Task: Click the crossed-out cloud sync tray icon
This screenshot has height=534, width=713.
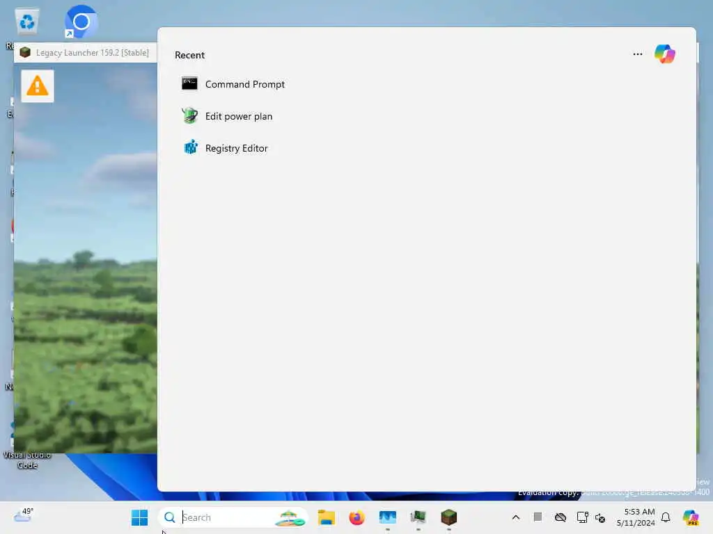Action: [x=561, y=517]
